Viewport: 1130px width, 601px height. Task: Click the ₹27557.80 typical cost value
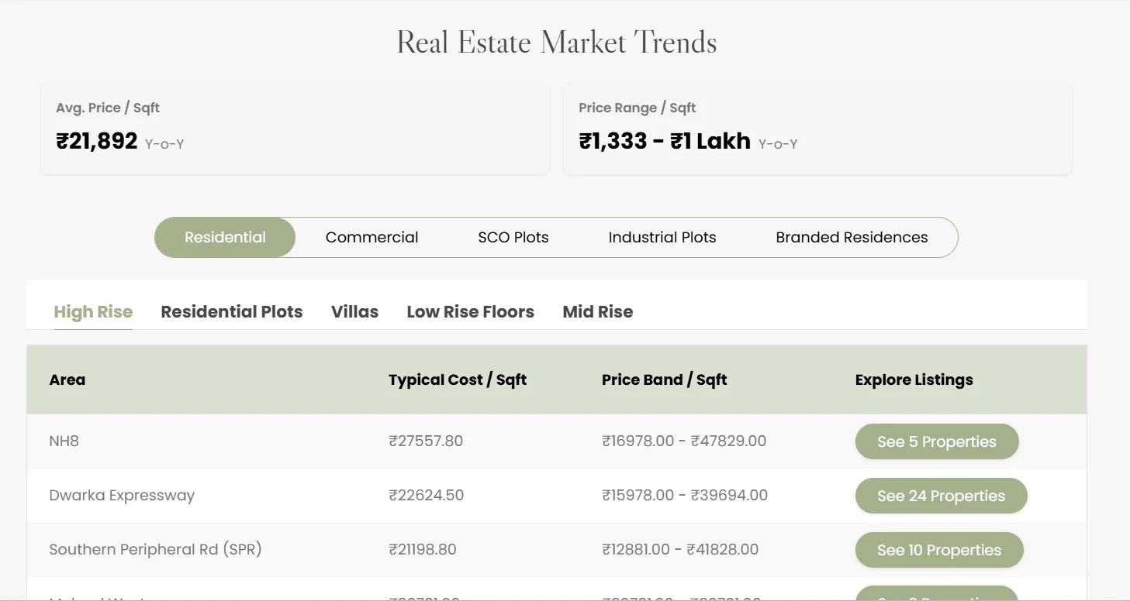426,441
